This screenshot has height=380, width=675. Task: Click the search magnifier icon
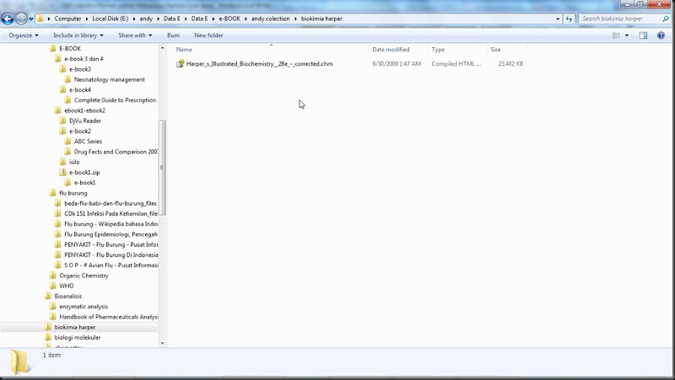666,19
